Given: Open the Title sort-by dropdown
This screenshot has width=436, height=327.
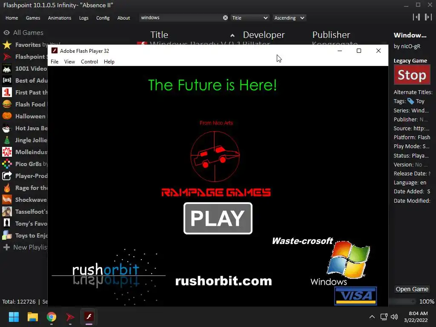Looking at the screenshot, I should 250,18.
